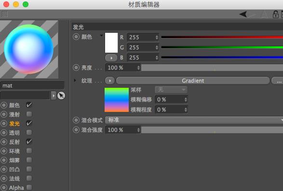Enable the Alpha channel checkbox
This screenshot has width=283, height=191.
coord(29,188)
